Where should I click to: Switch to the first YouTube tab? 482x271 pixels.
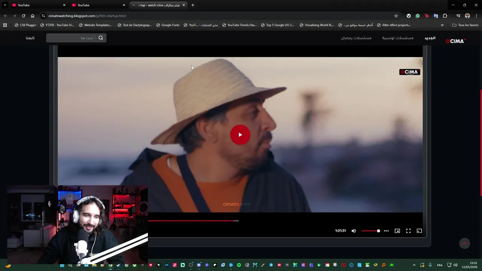[x=38, y=5]
